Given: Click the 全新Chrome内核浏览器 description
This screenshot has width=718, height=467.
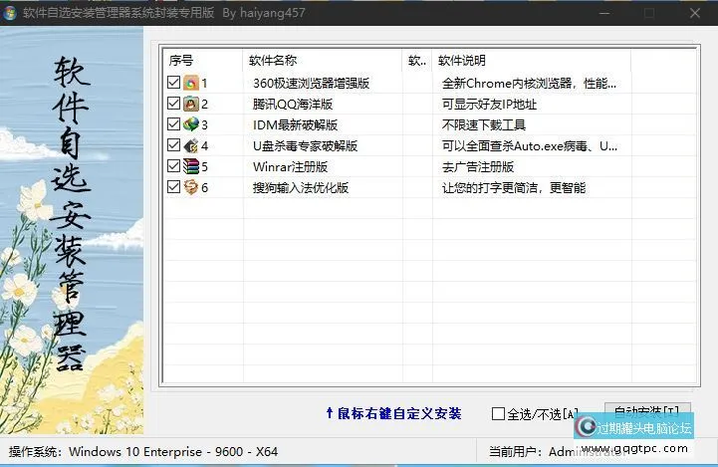Looking at the screenshot, I should 529,84.
